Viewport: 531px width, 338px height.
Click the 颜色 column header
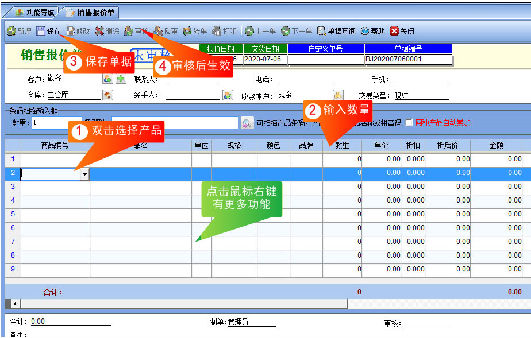[274, 145]
